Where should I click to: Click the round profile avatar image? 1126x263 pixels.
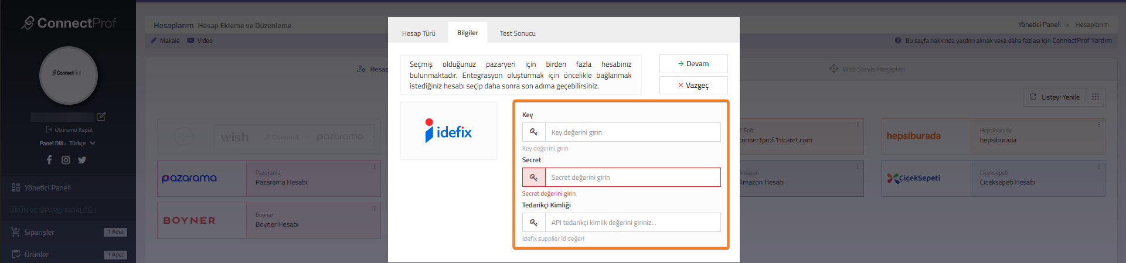[x=69, y=75]
